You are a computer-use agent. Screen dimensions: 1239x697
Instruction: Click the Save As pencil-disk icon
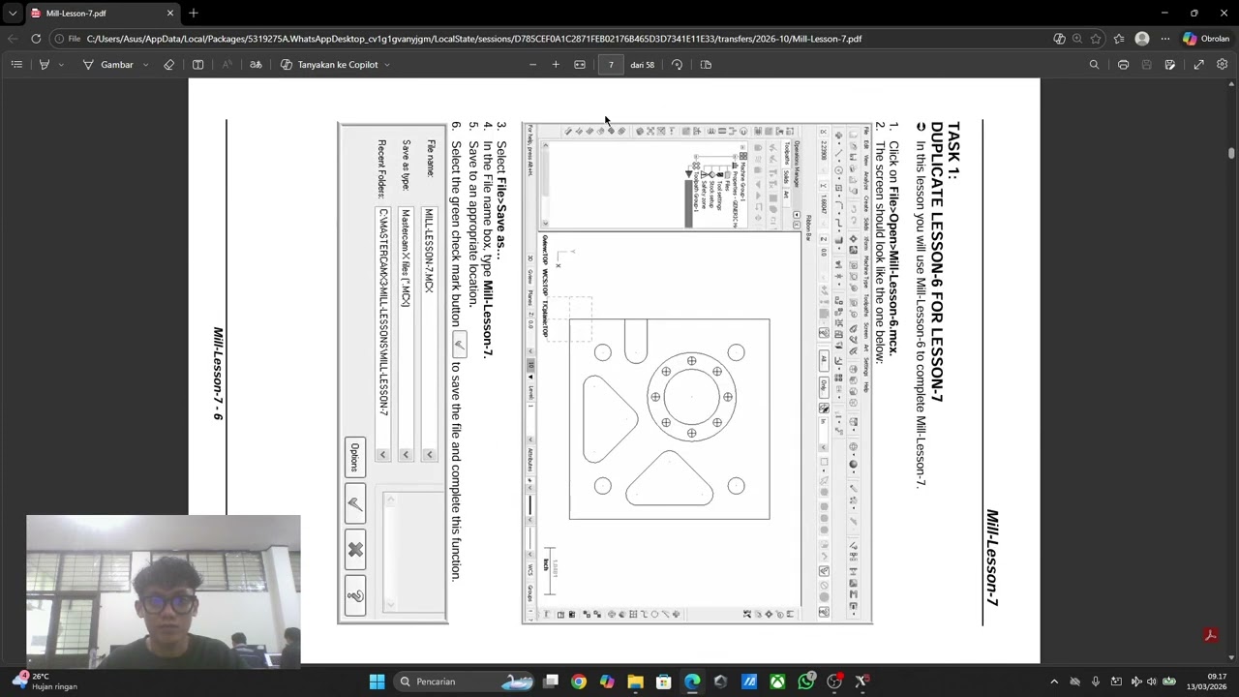pyautogui.click(x=1170, y=65)
